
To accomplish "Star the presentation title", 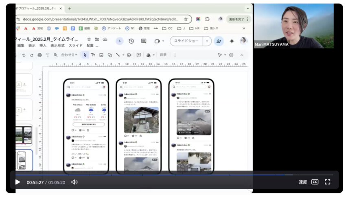I will point(89,39).
